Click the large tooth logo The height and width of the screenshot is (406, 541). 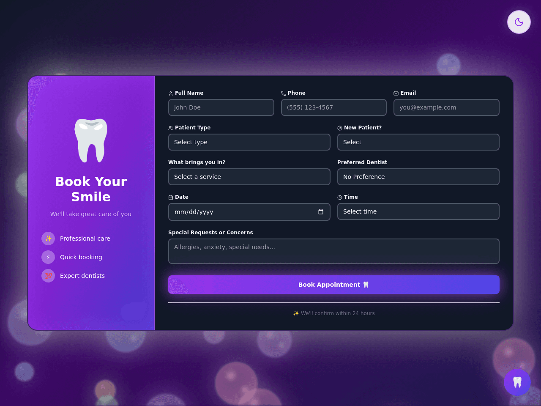pos(91,140)
